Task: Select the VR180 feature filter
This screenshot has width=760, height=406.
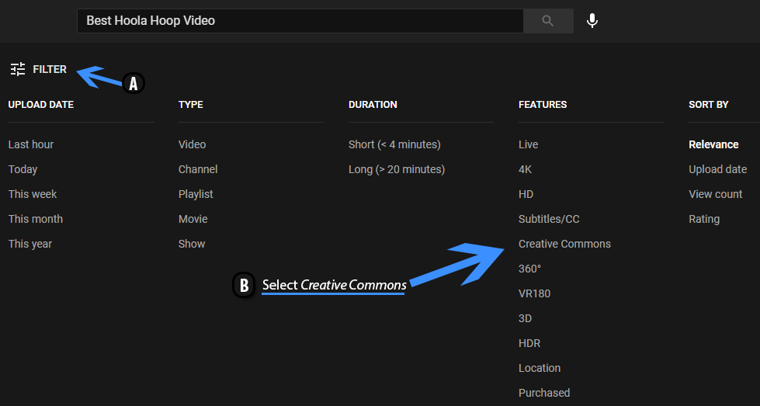Action: (x=535, y=293)
